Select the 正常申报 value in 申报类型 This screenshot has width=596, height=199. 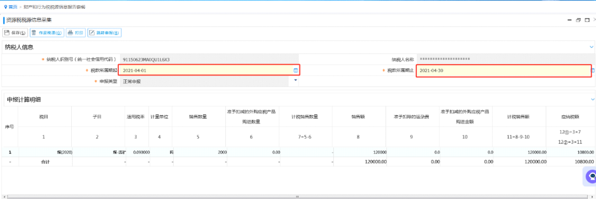[131, 81]
